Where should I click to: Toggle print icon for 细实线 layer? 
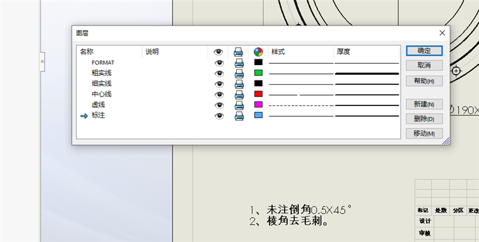[x=239, y=84]
